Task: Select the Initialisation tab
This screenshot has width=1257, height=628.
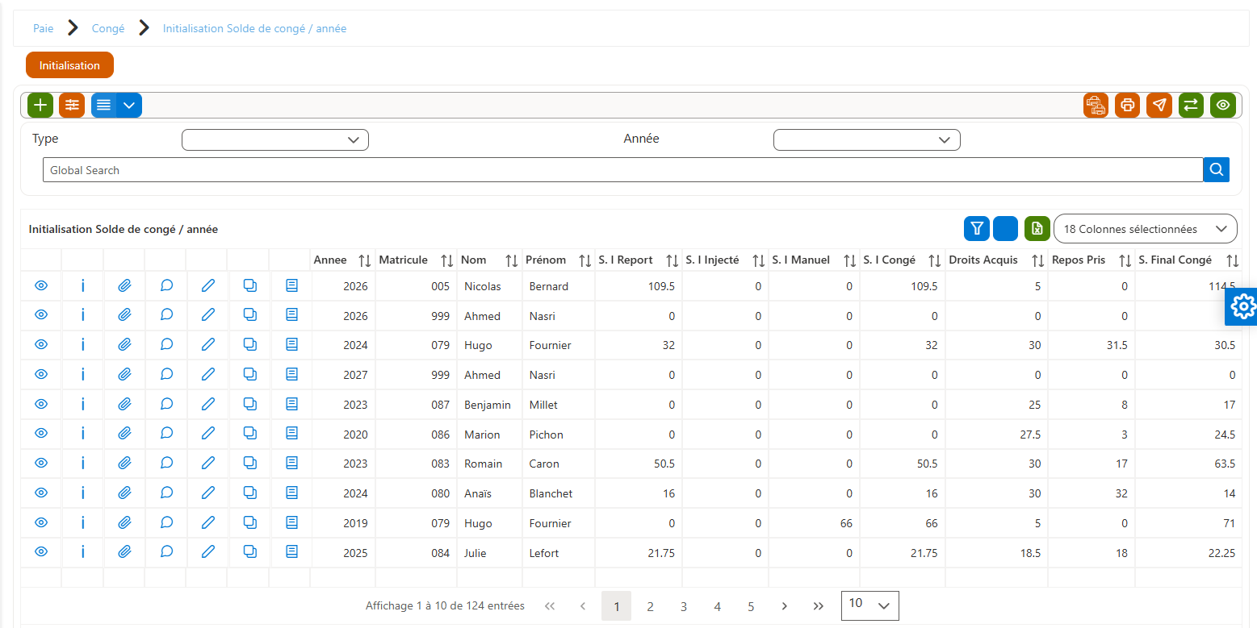Action: pos(69,65)
